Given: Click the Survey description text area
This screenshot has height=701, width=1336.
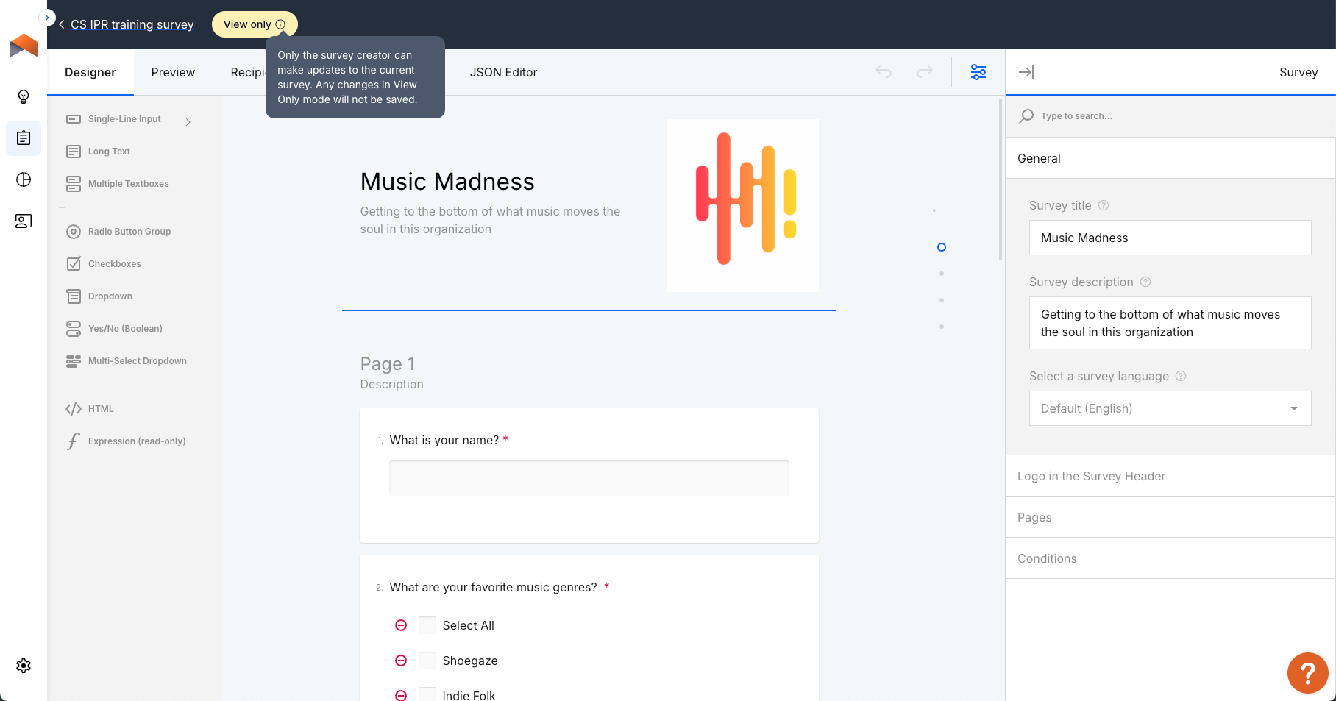Looking at the screenshot, I should pyautogui.click(x=1170, y=323).
